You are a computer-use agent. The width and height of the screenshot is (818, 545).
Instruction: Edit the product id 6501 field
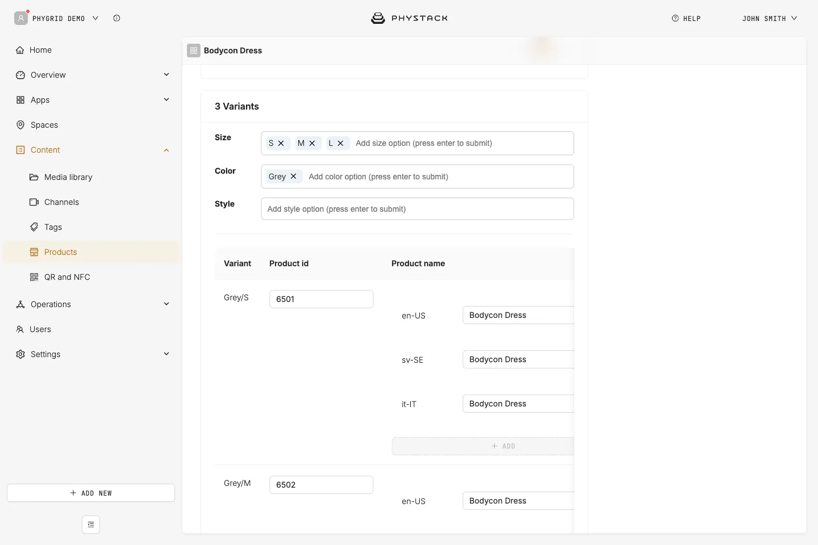pyautogui.click(x=322, y=299)
